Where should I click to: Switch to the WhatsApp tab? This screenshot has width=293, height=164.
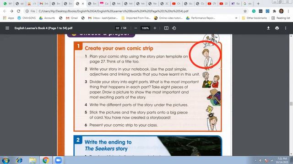(8, 4)
